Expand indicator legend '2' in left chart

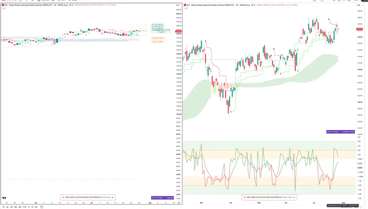pos(4,8)
